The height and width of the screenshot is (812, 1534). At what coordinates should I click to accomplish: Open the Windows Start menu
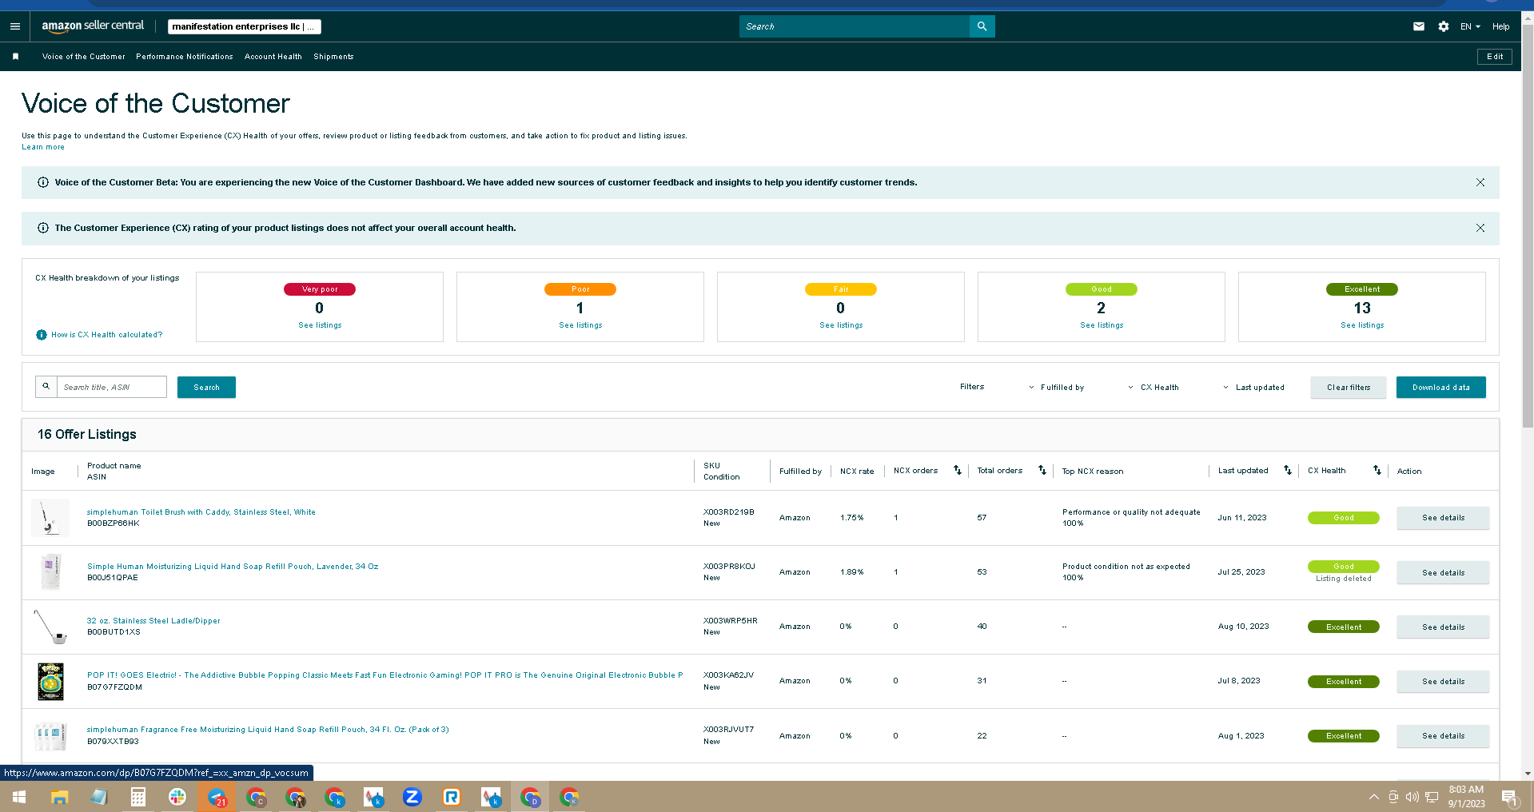pos(19,797)
